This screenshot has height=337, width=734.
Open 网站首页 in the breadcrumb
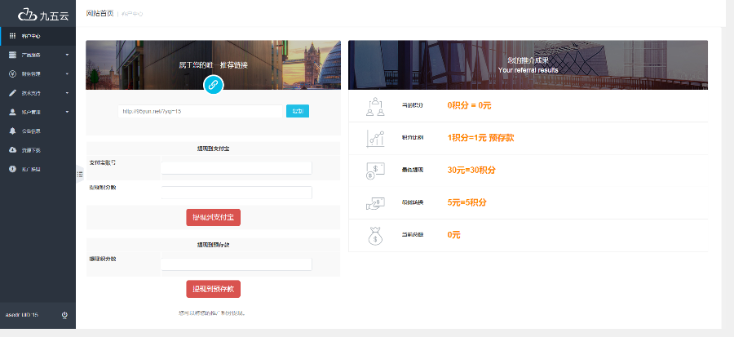pyautogui.click(x=99, y=13)
